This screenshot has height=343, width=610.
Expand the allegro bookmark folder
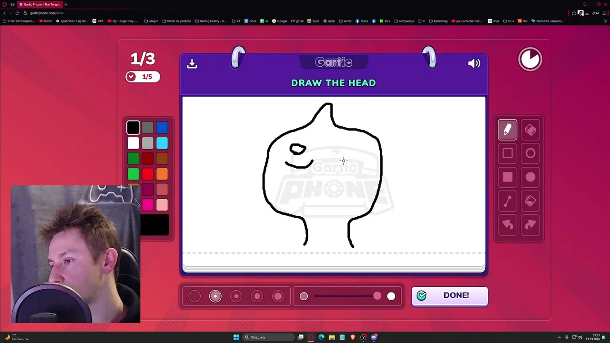[x=151, y=21]
